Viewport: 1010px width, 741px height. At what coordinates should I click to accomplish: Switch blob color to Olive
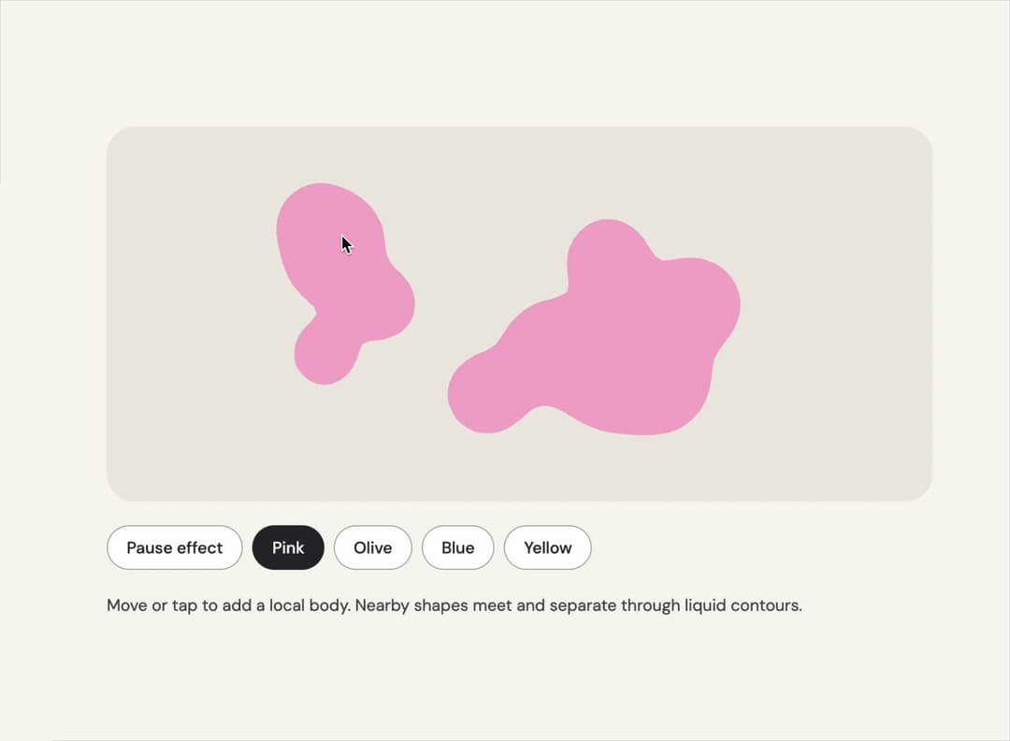click(x=373, y=547)
